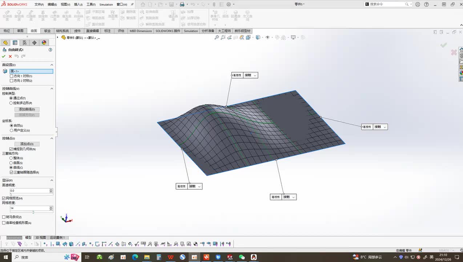
Task: Select 自然 coordinate system radio
Action: point(11,126)
